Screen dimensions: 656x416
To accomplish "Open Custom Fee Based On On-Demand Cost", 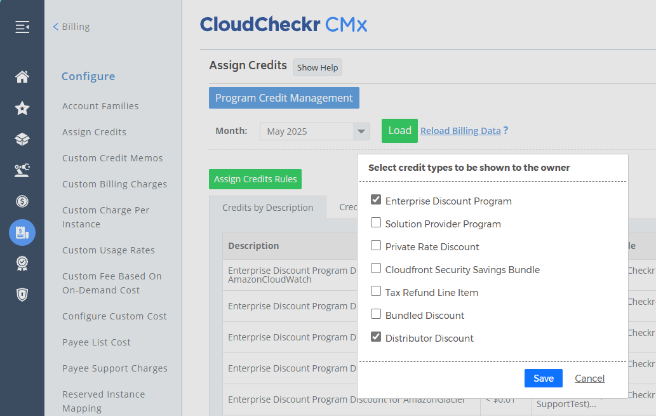I will 112,283.
